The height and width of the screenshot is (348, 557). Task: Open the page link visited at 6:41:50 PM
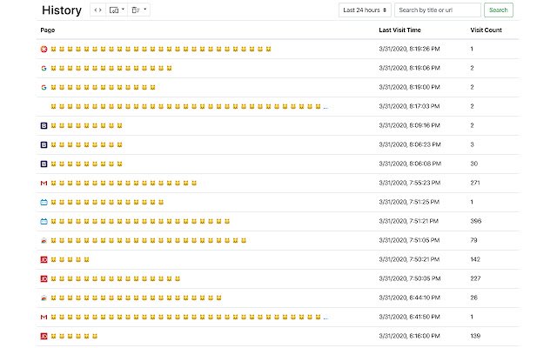[x=190, y=317]
